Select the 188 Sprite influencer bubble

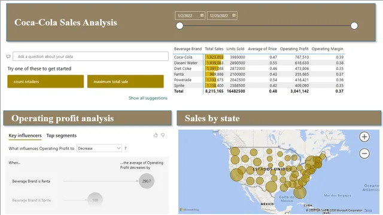(95, 200)
